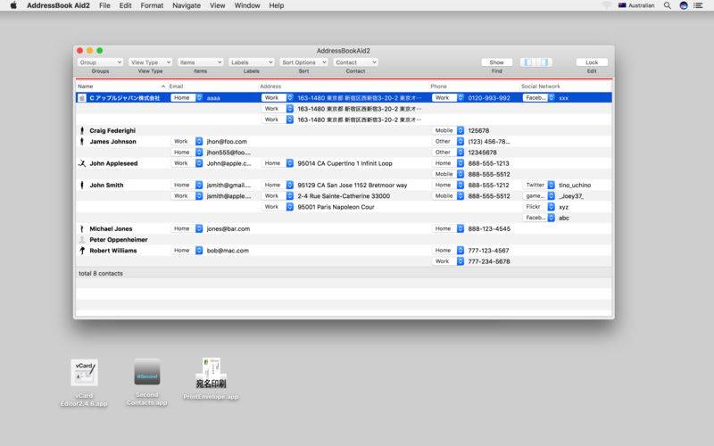Open the Flickr label popup for xyz

click(x=539, y=207)
